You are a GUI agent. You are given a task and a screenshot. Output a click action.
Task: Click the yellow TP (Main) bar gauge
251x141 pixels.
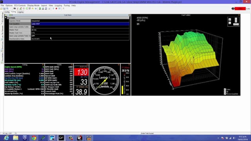click(122, 90)
